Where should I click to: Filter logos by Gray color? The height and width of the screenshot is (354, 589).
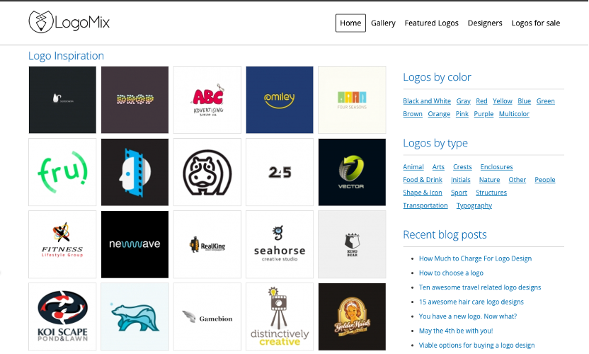point(463,101)
